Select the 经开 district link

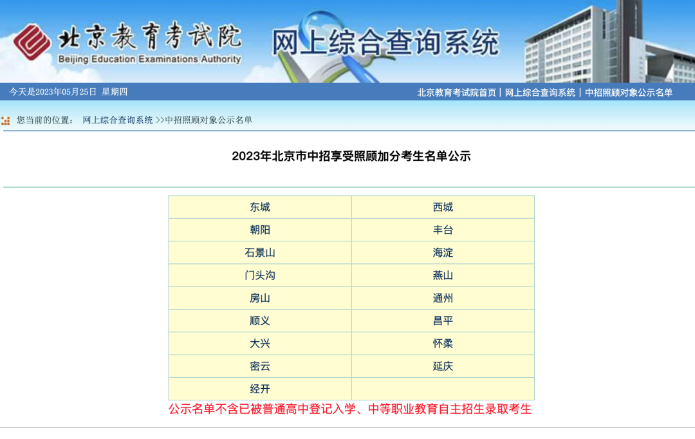point(260,389)
